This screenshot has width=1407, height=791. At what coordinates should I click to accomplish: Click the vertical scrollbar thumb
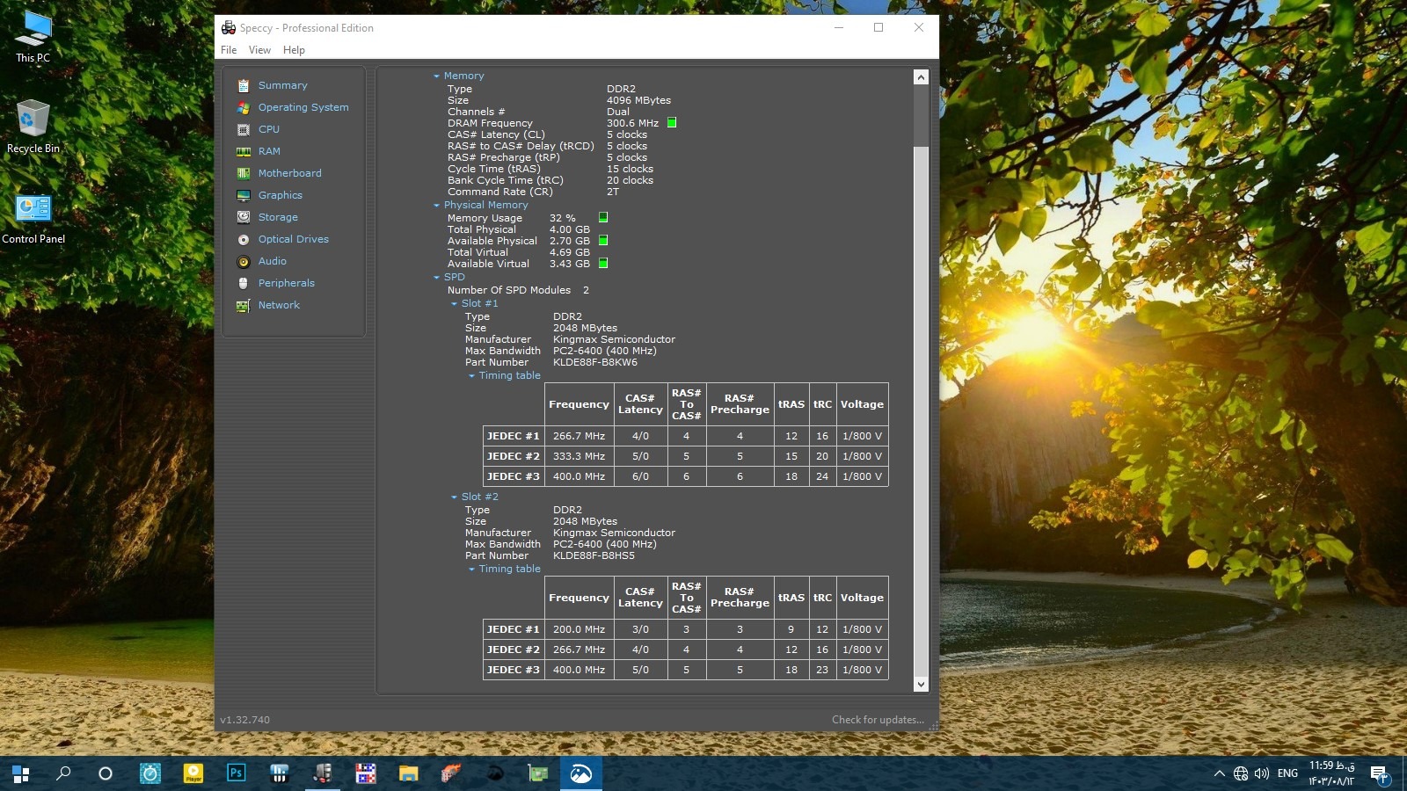(921, 410)
